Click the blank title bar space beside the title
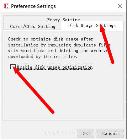The width and height of the screenshot is (127, 139). pos(86,6)
